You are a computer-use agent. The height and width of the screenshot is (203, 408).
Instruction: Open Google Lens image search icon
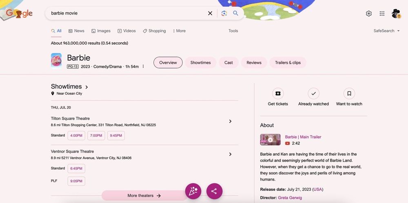[x=224, y=13]
